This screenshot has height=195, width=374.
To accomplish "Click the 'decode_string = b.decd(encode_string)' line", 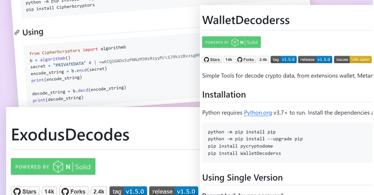I will pos(79,91).
